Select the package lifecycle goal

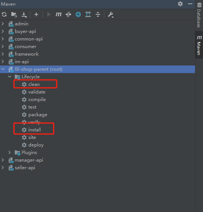(x=38, y=115)
